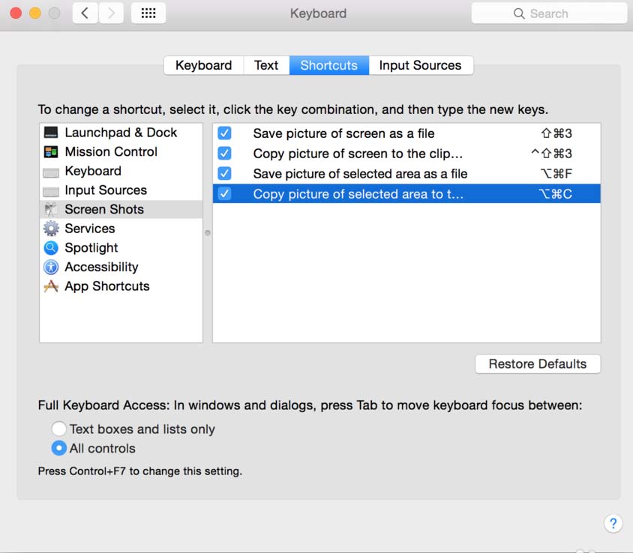The height and width of the screenshot is (553, 633).
Task: Uncheck Save picture of screen as file
Action: (224, 133)
